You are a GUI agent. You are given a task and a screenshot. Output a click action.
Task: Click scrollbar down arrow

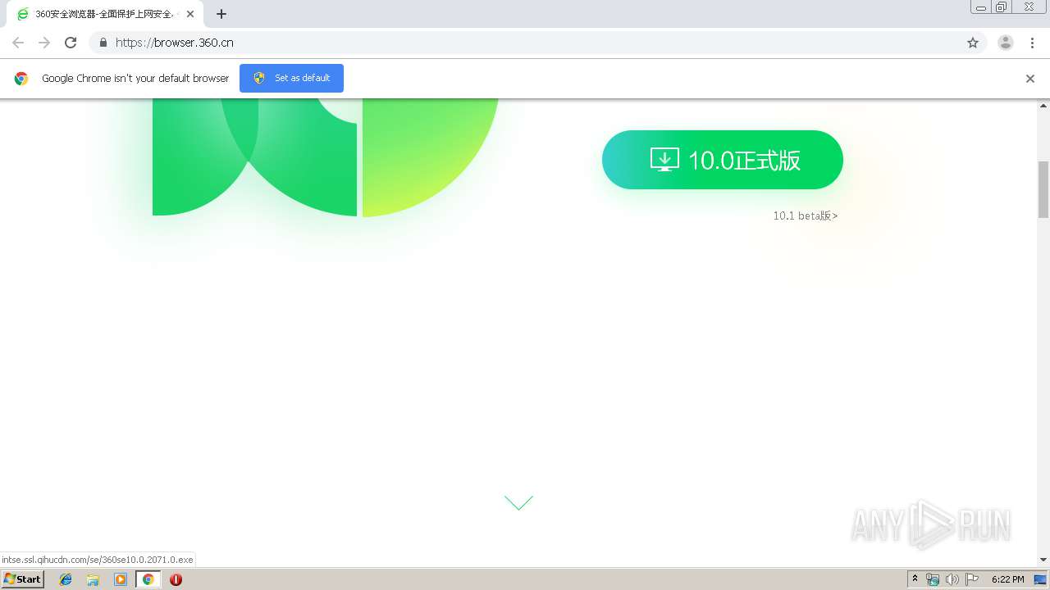pos(1043,560)
